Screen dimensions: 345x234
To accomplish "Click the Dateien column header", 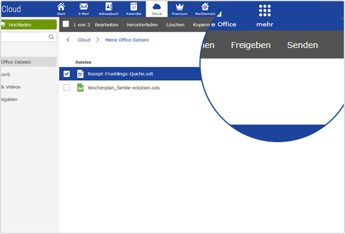I will pos(83,62).
